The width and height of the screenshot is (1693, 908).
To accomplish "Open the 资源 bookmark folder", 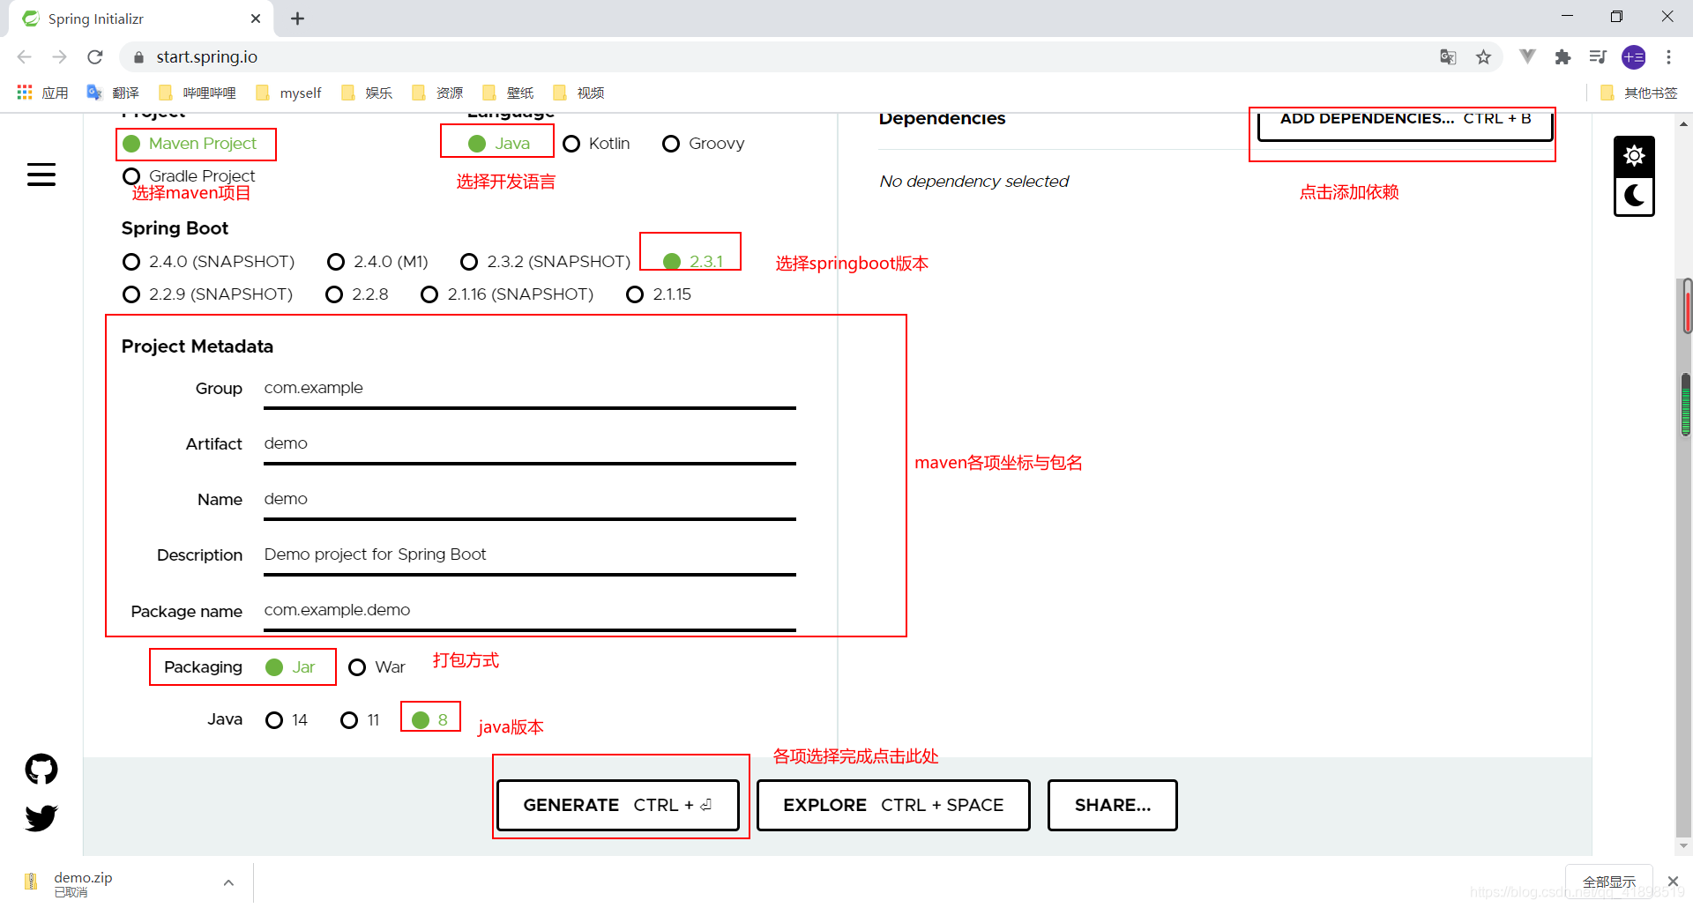I will [x=437, y=93].
